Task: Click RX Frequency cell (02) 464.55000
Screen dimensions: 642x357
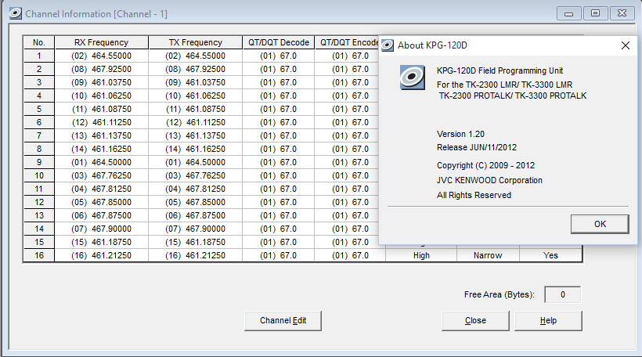Action: point(102,56)
